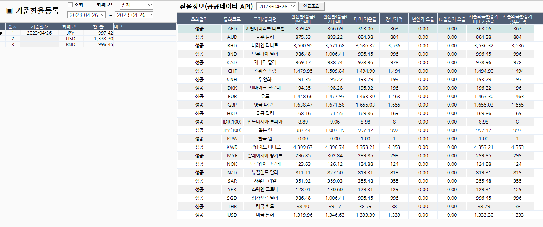Screen dimensions: 543x227
Task: Click the 브루나이 달러 cell
Action: pos(265,54)
